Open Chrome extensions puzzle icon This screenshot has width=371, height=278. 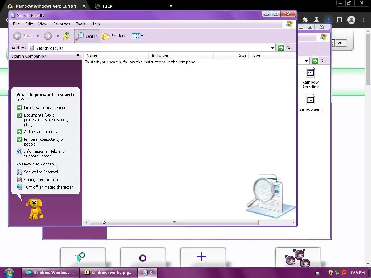pos(305,20)
